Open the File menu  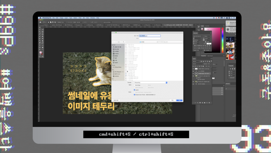[x=54, y=18]
